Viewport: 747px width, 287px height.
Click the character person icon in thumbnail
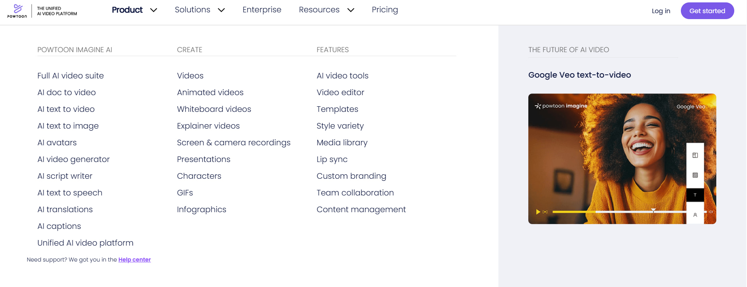coord(695,215)
